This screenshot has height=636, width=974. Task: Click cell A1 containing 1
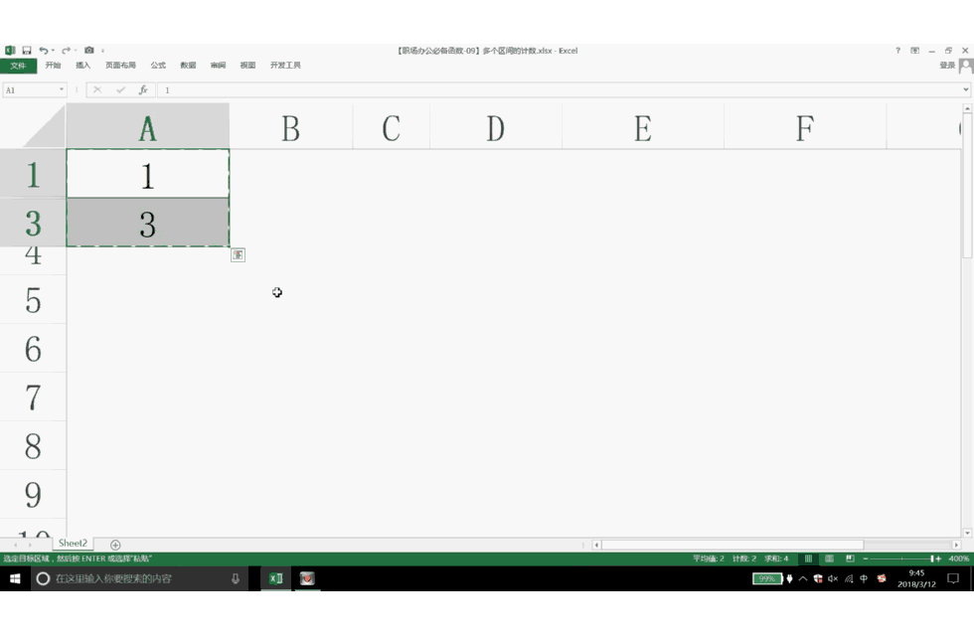147,175
